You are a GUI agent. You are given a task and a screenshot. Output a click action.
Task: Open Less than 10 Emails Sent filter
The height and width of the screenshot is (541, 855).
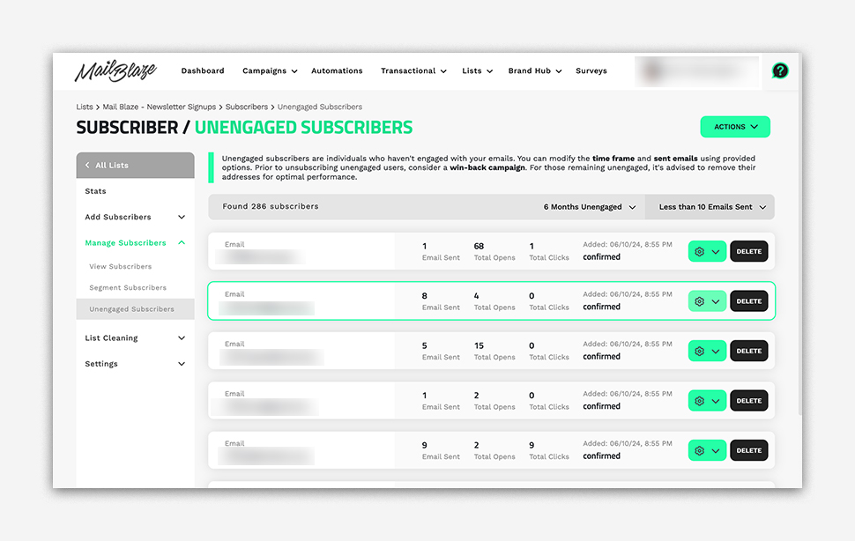pyautogui.click(x=712, y=207)
